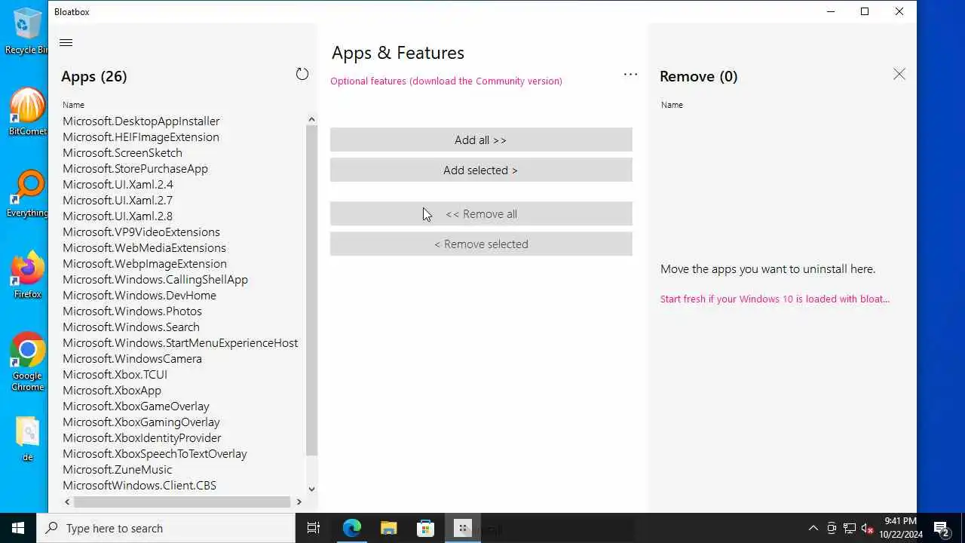
Task: Open the Recycle Bin desktop icon
Action: (28, 31)
